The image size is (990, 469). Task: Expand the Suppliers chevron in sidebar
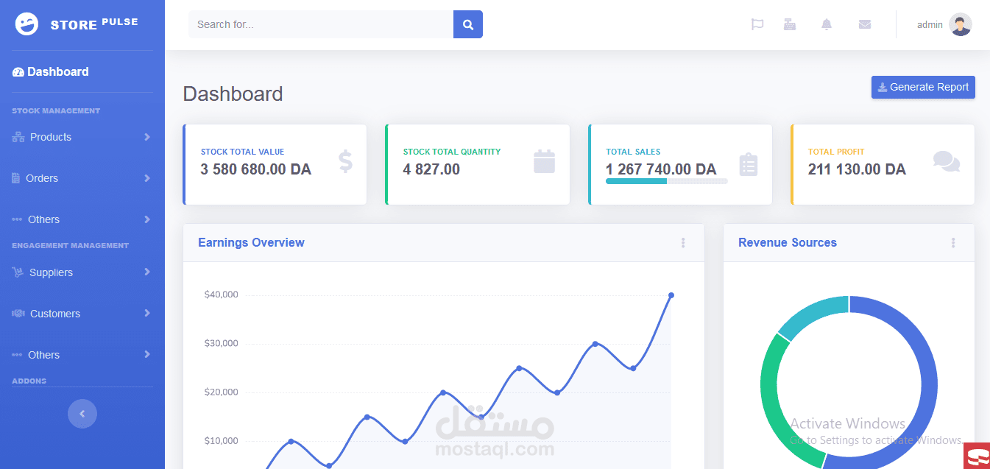147,272
